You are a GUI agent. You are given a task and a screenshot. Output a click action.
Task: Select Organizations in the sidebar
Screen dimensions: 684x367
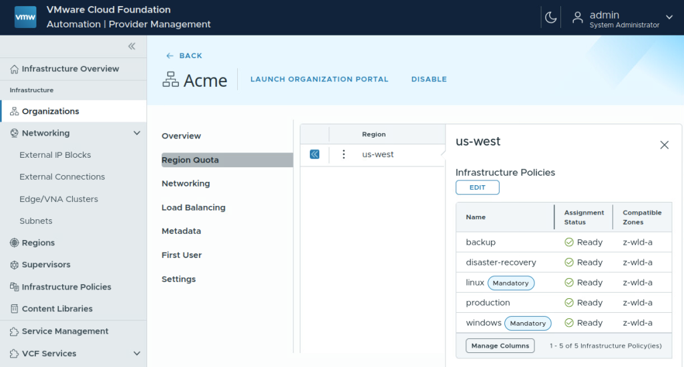[x=51, y=111]
